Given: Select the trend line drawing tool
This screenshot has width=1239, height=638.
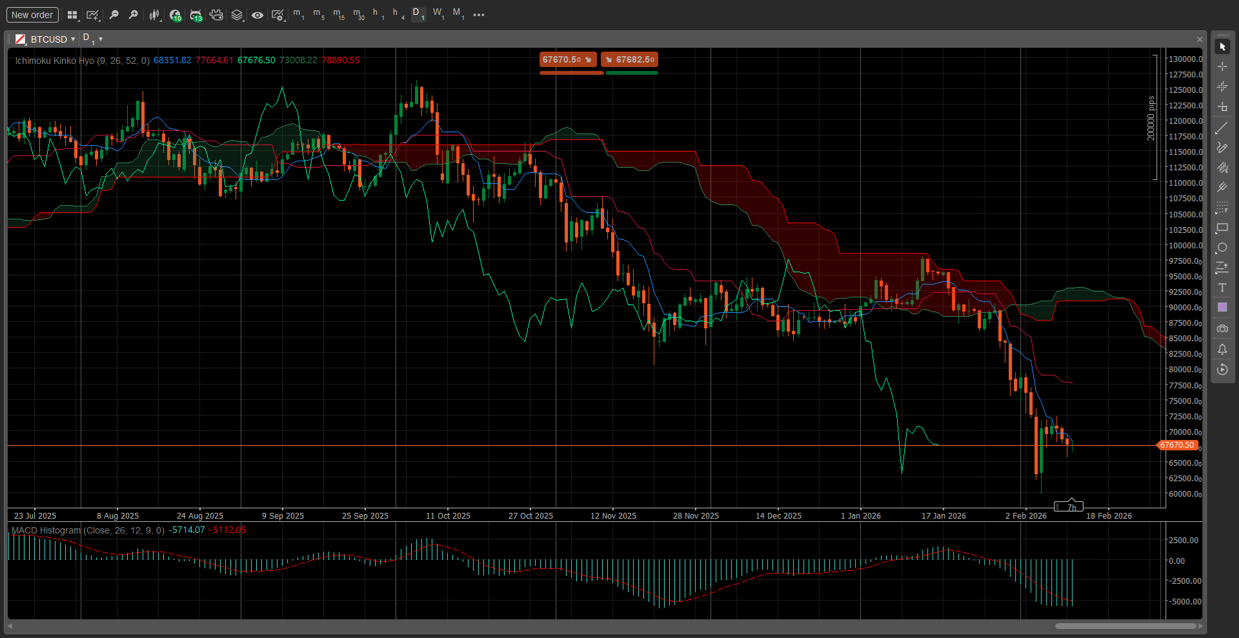Looking at the screenshot, I should 1222,128.
